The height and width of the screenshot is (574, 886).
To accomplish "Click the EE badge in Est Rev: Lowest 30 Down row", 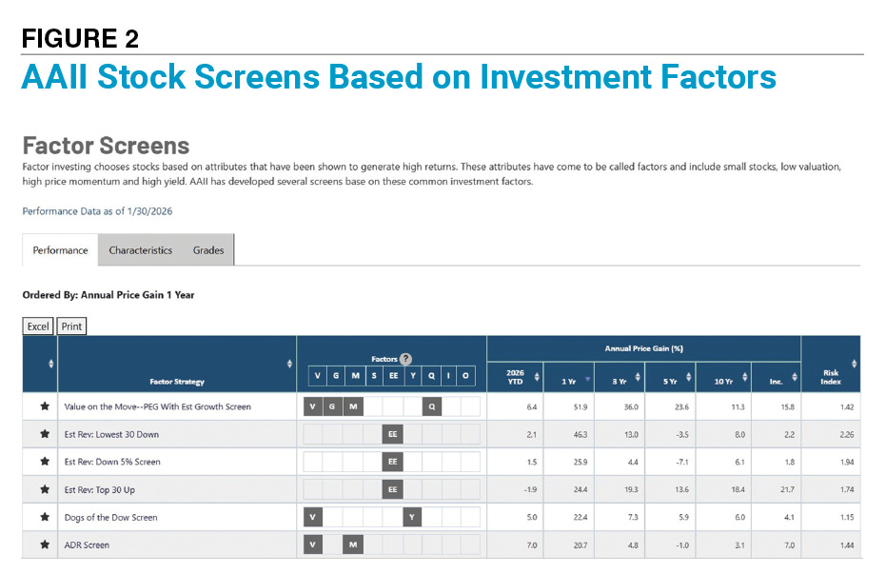I will tap(392, 435).
